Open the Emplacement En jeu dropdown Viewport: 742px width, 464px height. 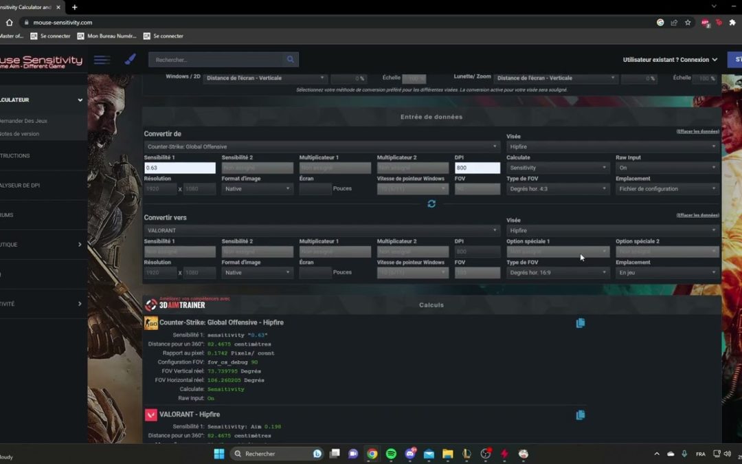click(x=667, y=272)
